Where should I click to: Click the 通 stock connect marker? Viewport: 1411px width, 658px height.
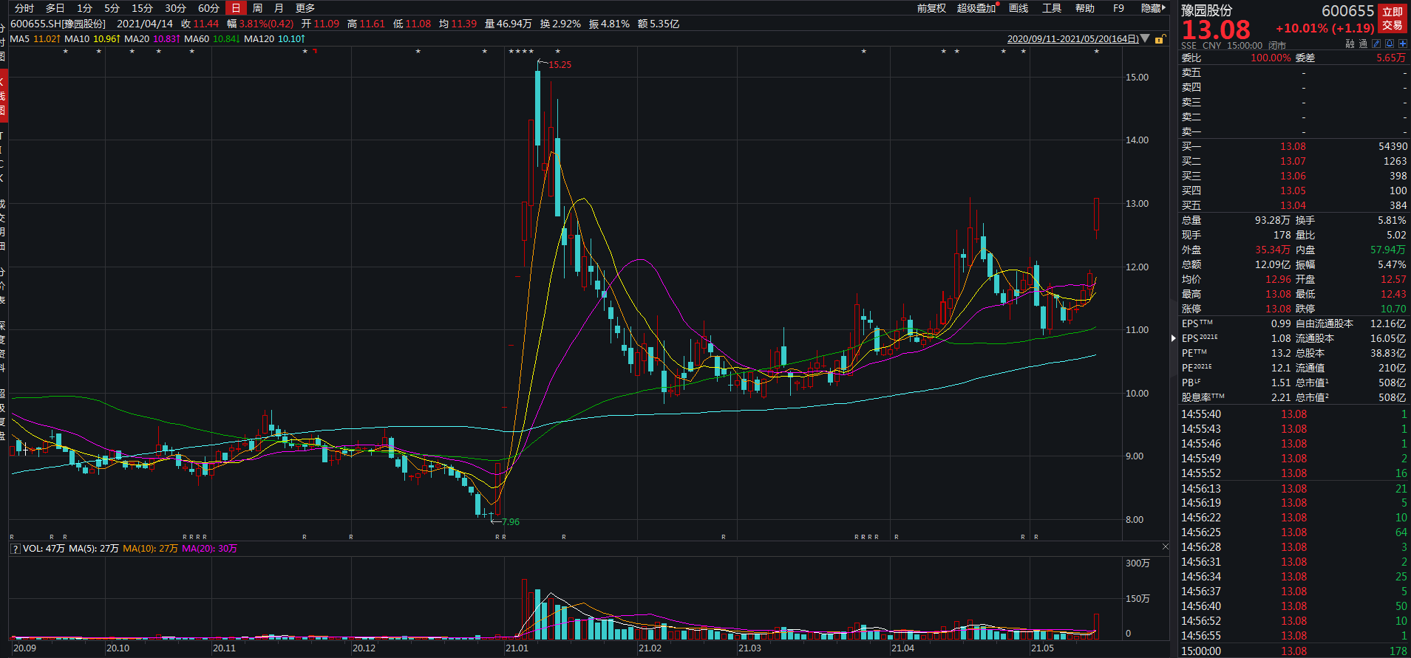click(1363, 44)
